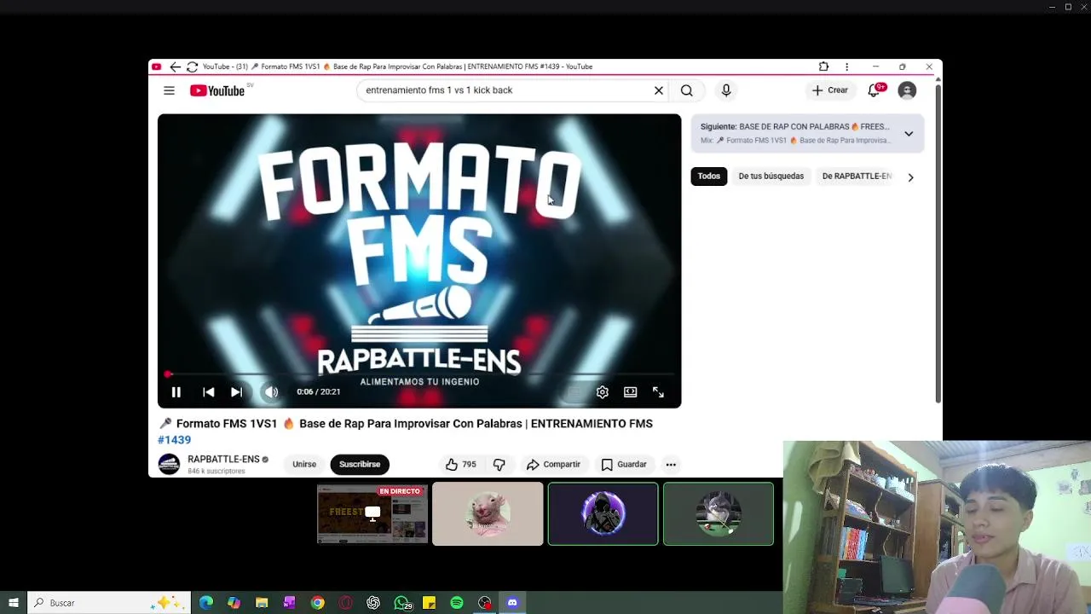Skip to next video in player
This screenshot has height=614, width=1091.
pos(236,392)
